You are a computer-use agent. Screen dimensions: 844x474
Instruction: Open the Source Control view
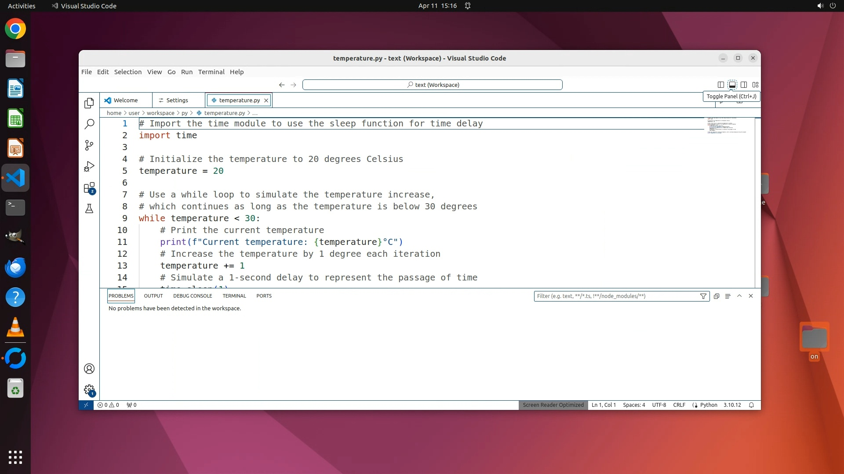pyautogui.click(x=89, y=145)
